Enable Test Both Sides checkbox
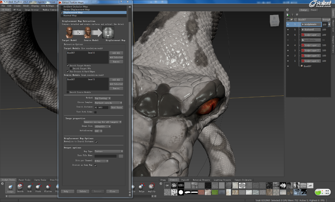335x202 pixels. (x=95, y=112)
